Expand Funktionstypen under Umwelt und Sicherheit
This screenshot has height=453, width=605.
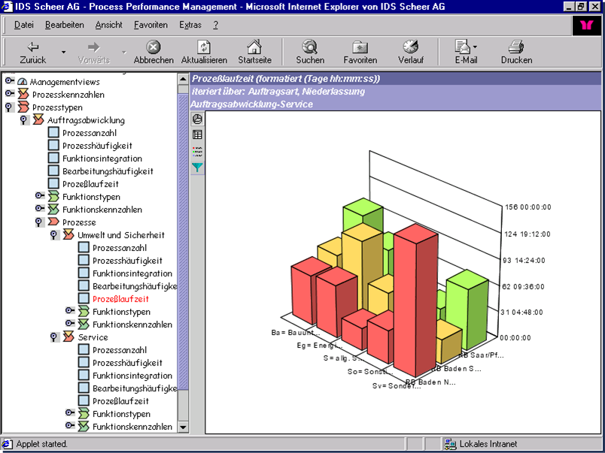click(x=70, y=310)
